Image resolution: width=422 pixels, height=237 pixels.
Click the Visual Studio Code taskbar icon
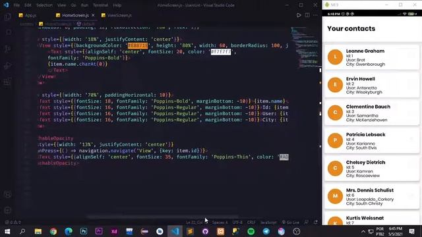coord(175,231)
